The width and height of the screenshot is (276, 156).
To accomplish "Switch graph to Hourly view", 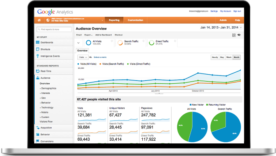I will (x=215, y=57).
